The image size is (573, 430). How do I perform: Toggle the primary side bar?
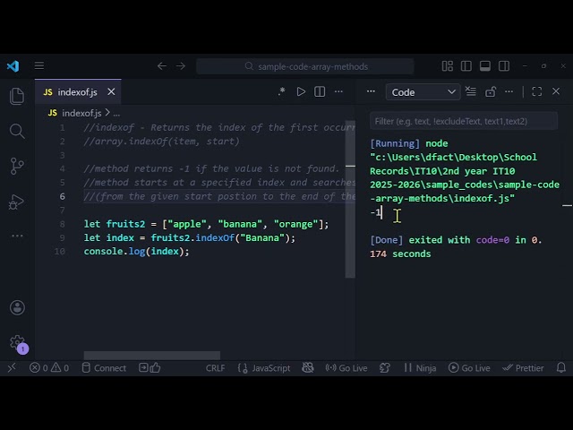pyautogui.click(x=466, y=66)
